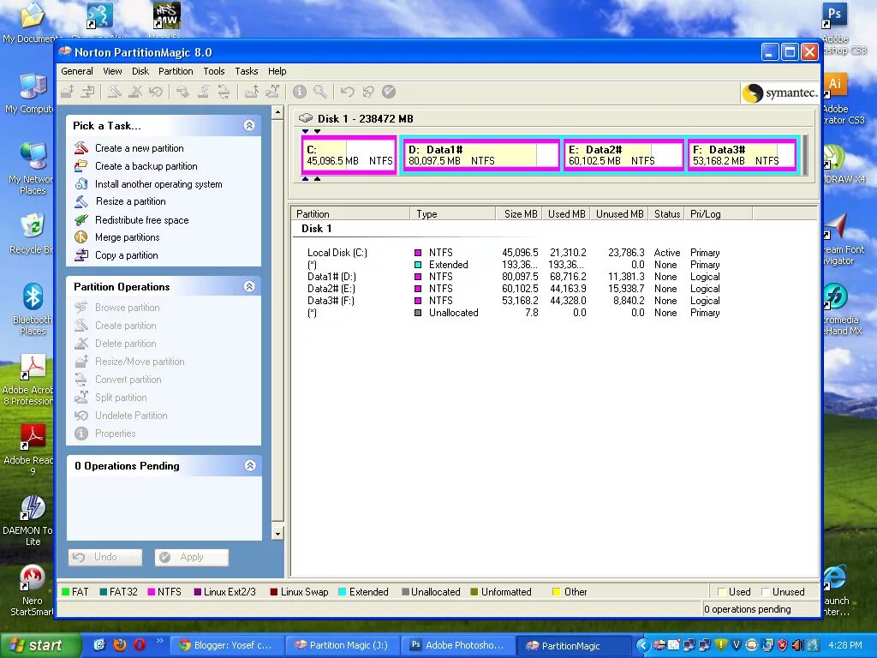The image size is (877, 658).
Task: Click the Apply checkmark toolbar icon
Action: click(389, 92)
